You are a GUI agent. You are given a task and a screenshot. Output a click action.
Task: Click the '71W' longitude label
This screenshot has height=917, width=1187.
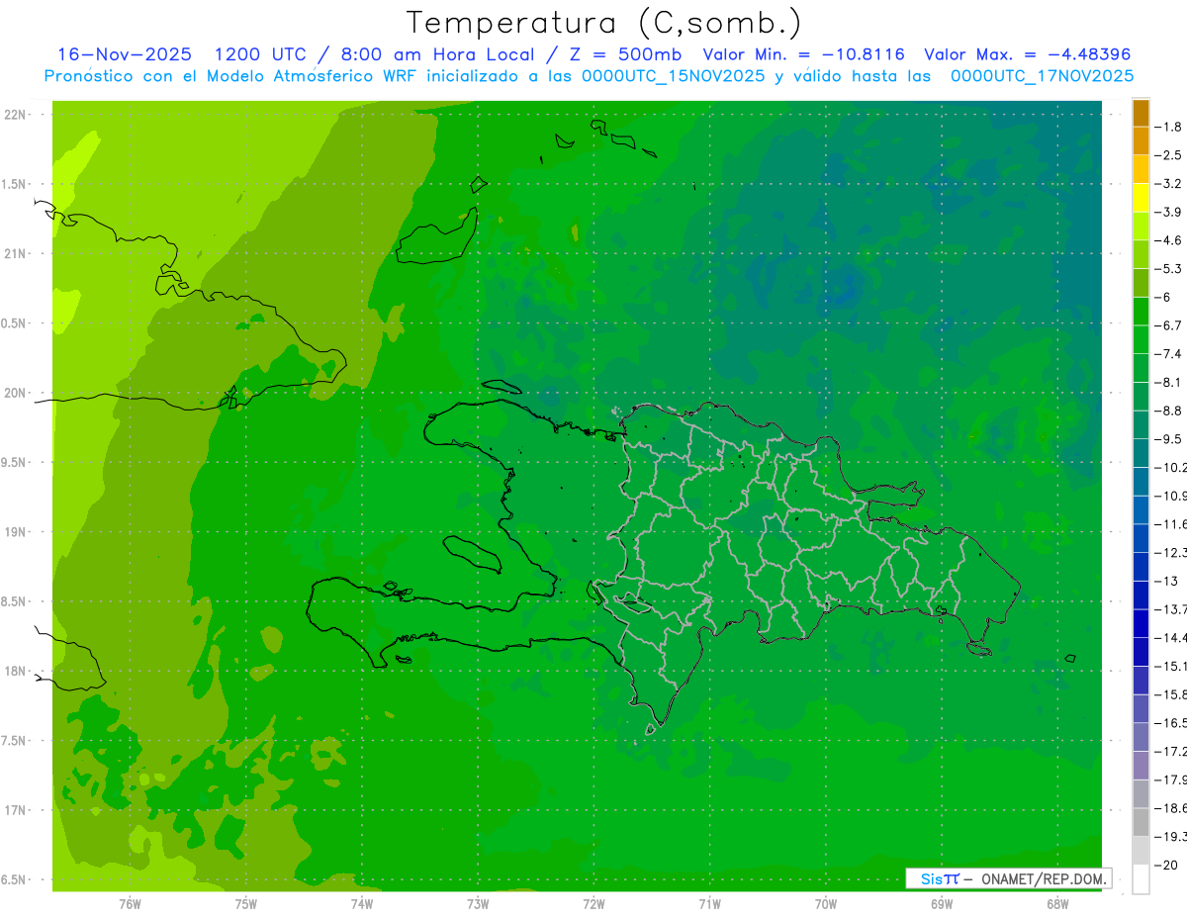click(x=709, y=904)
